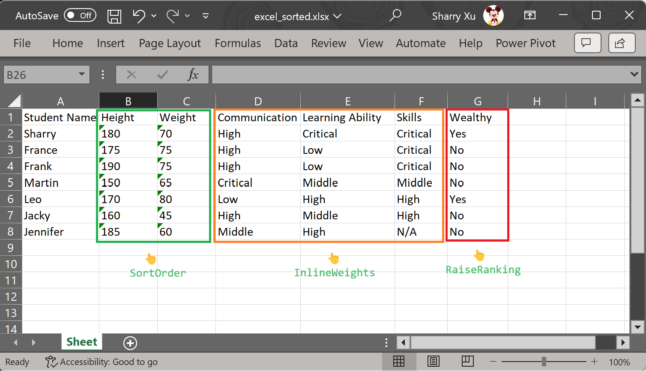Customize Quick Access Toolbar dropdown

(206, 16)
